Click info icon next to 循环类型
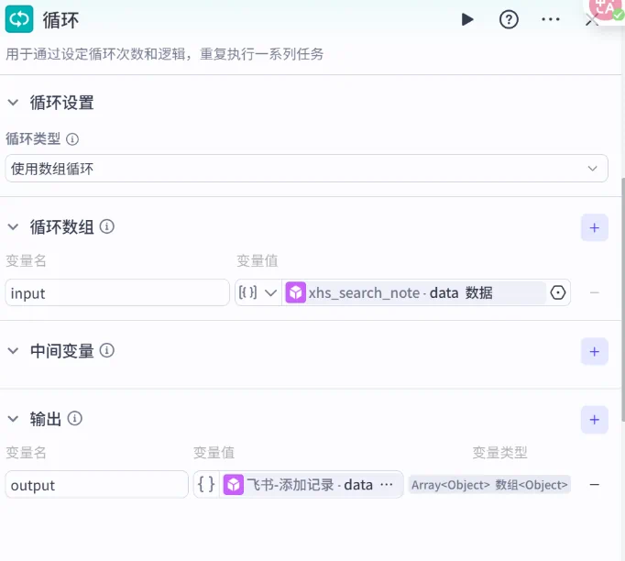 pos(72,139)
